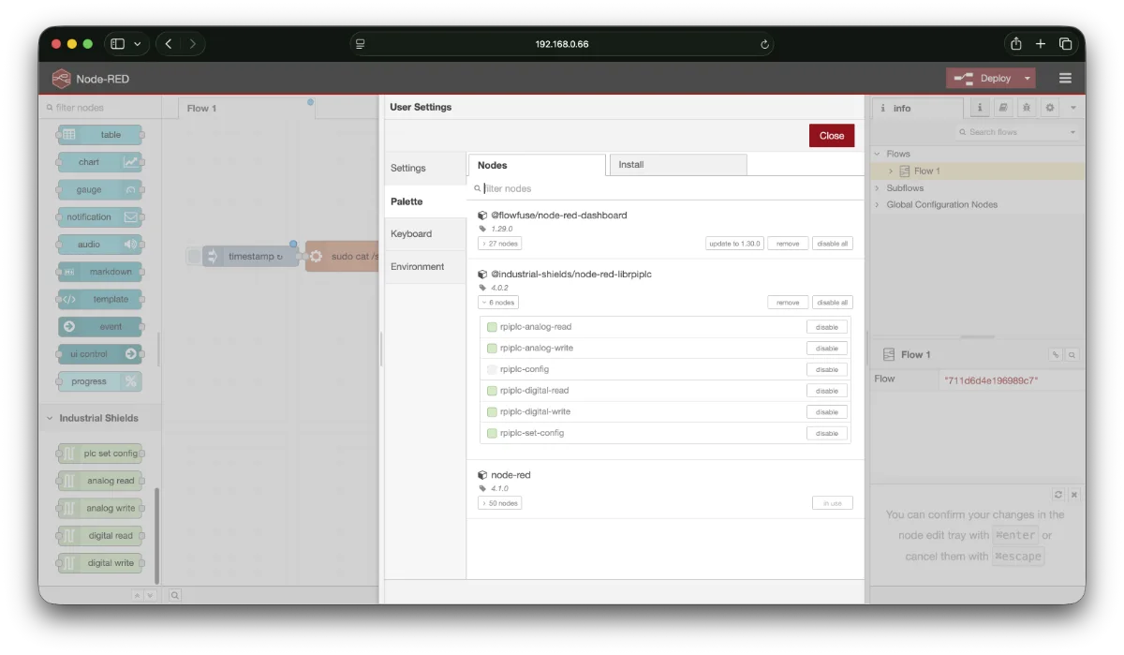Image resolution: width=1124 pixels, height=655 pixels.
Task: Toggle the timestamp inject node button
Action: pyautogui.click(x=194, y=256)
